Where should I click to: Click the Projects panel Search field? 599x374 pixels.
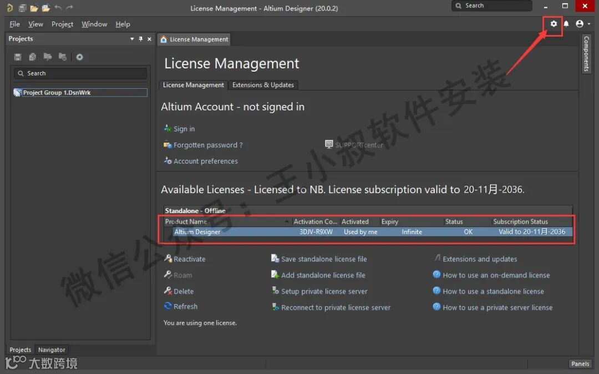point(80,73)
